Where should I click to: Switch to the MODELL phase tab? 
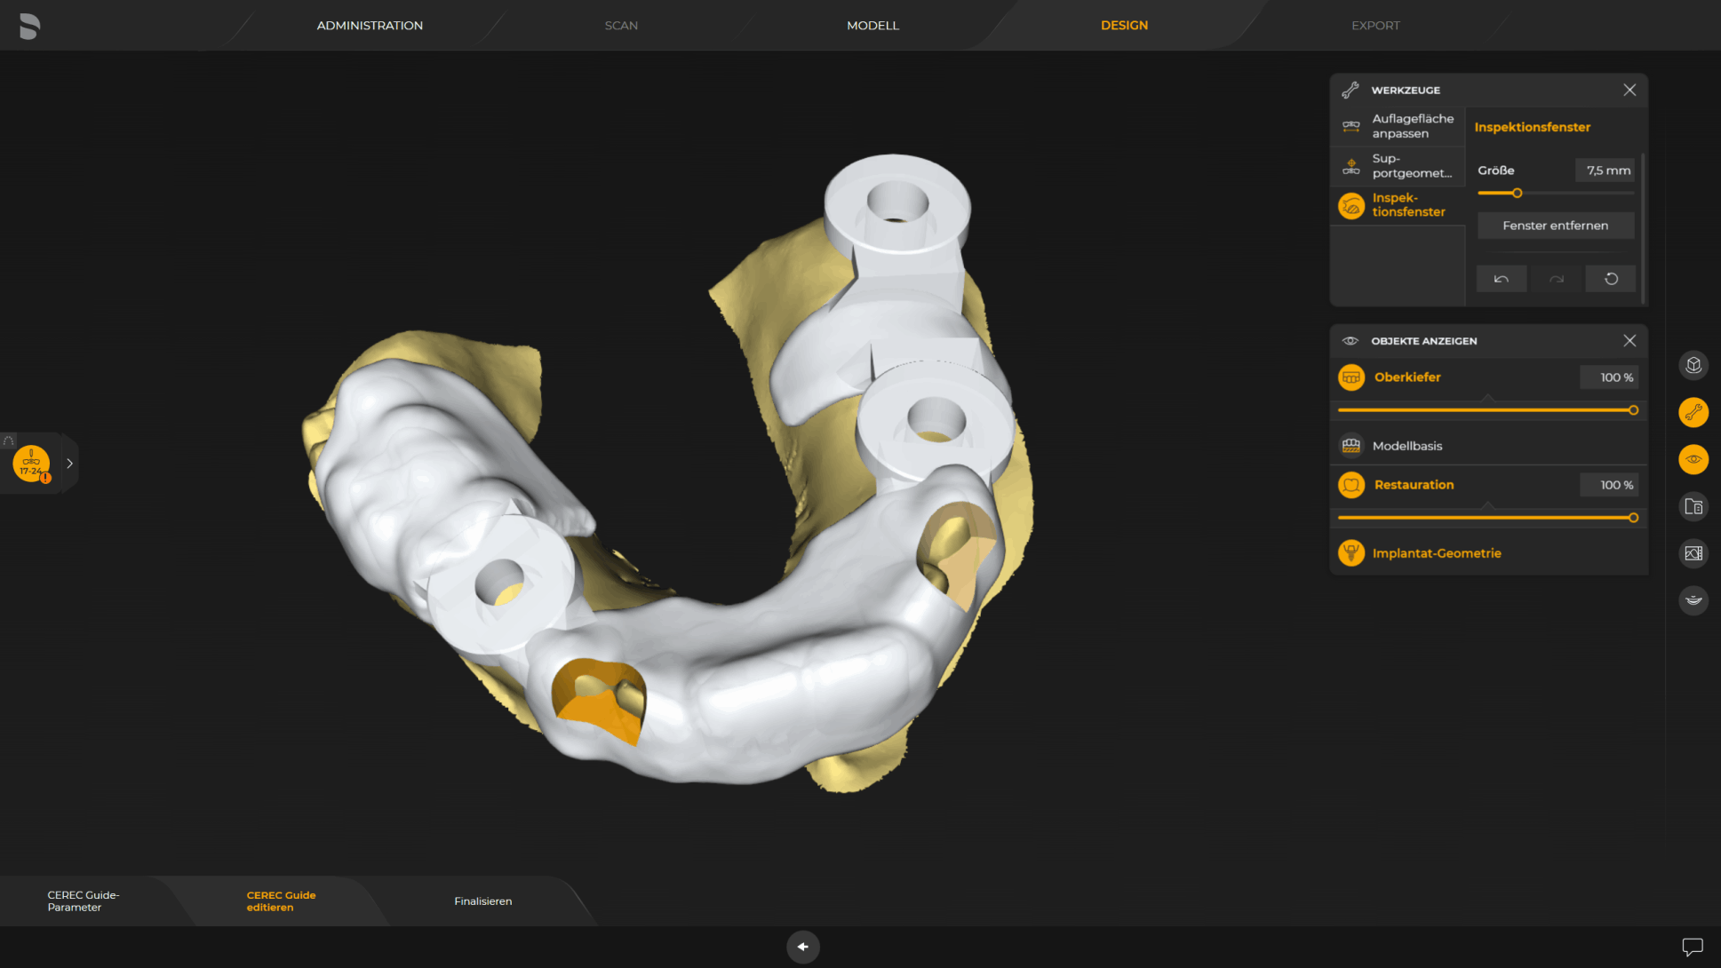pyautogui.click(x=872, y=26)
